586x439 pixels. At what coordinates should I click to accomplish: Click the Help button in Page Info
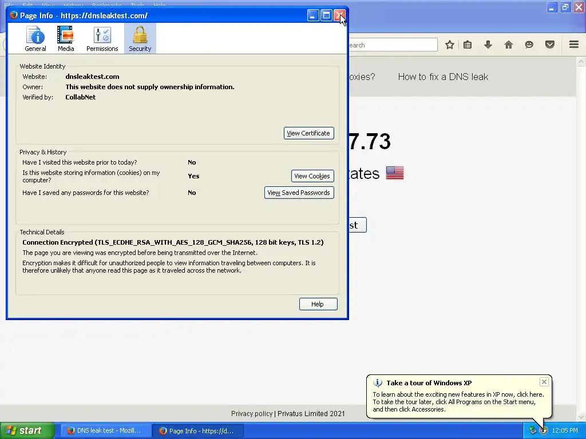318,304
